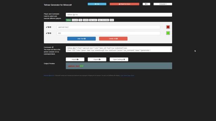Click the Command textarea scrollbar

(x=171, y=49)
